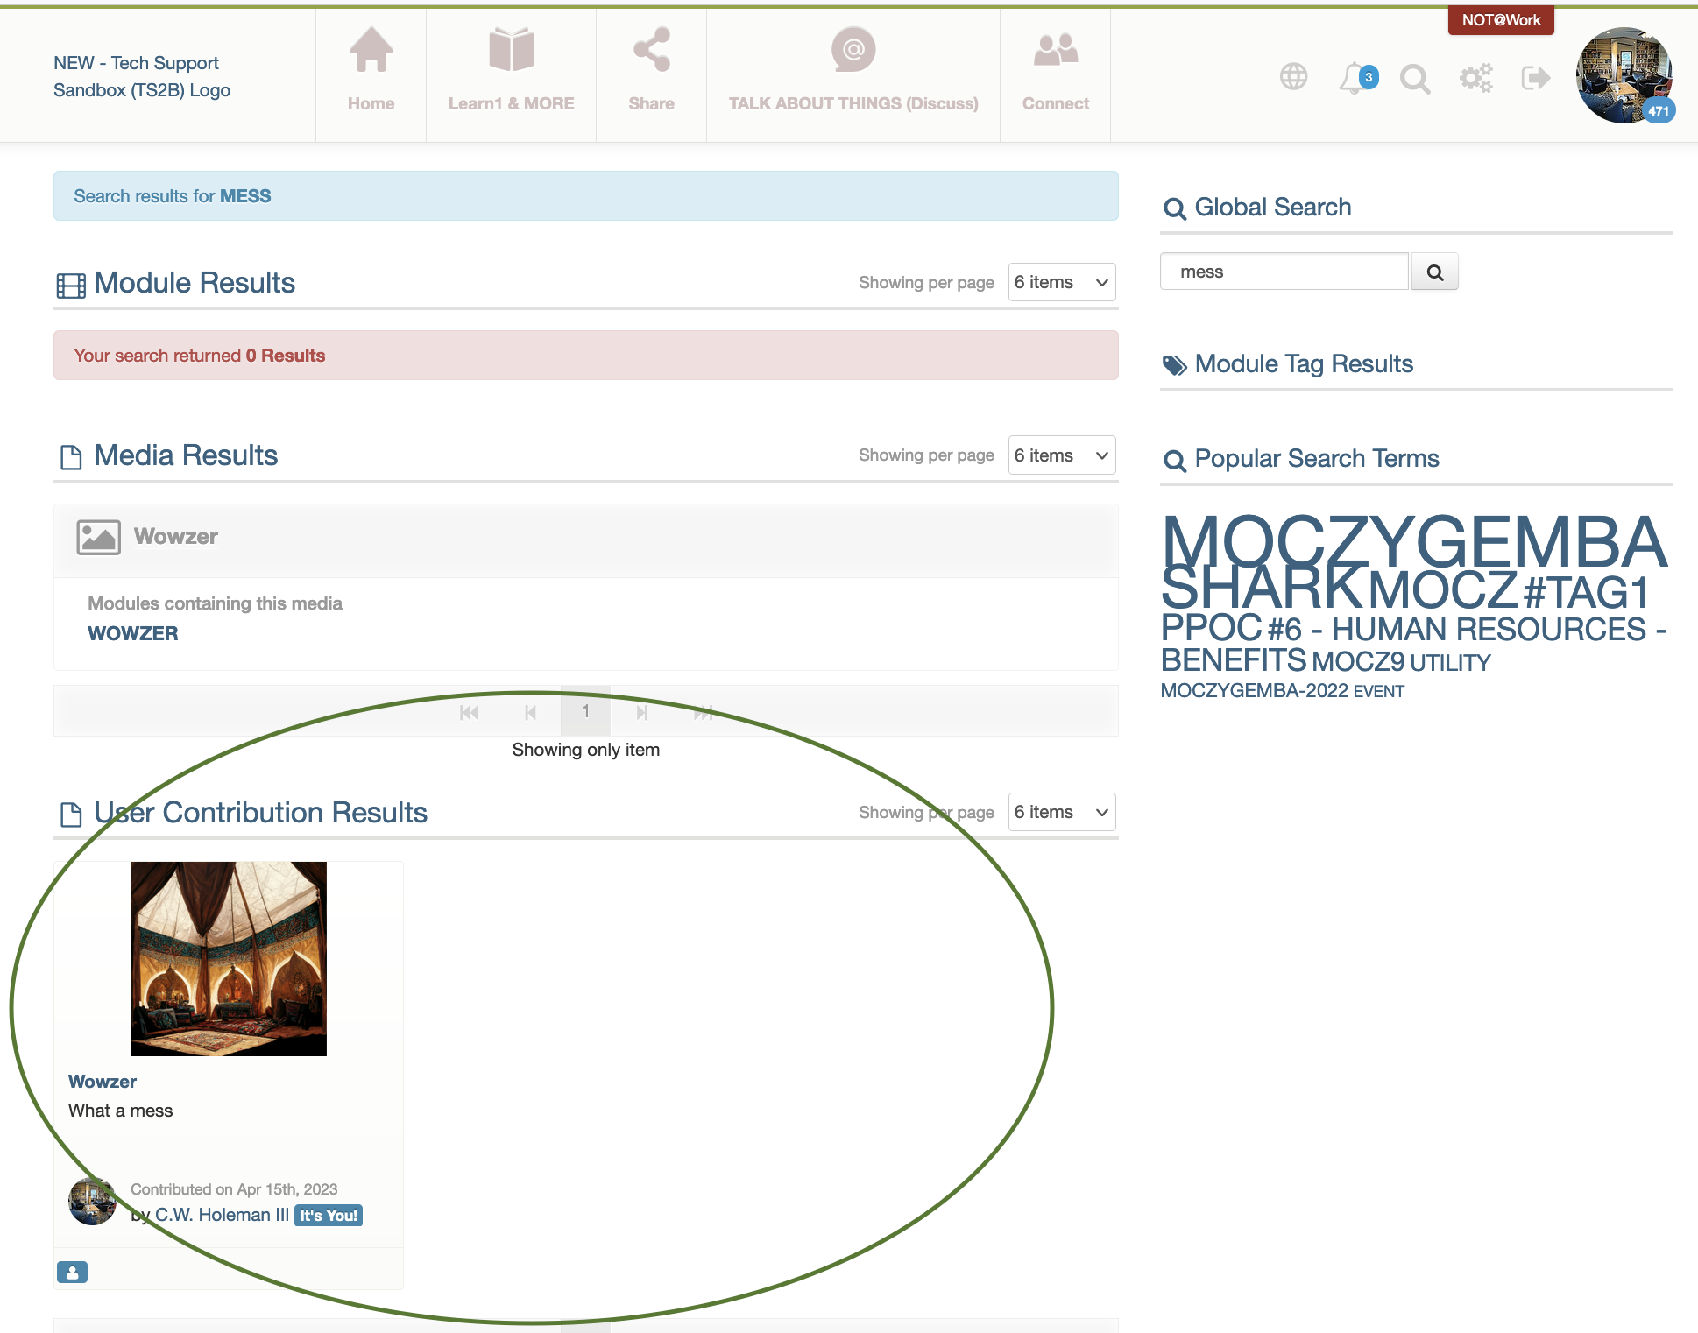Click 'Showing only item' pagination text
The width and height of the screenshot is (1698, 1333).
pos(585,750)
